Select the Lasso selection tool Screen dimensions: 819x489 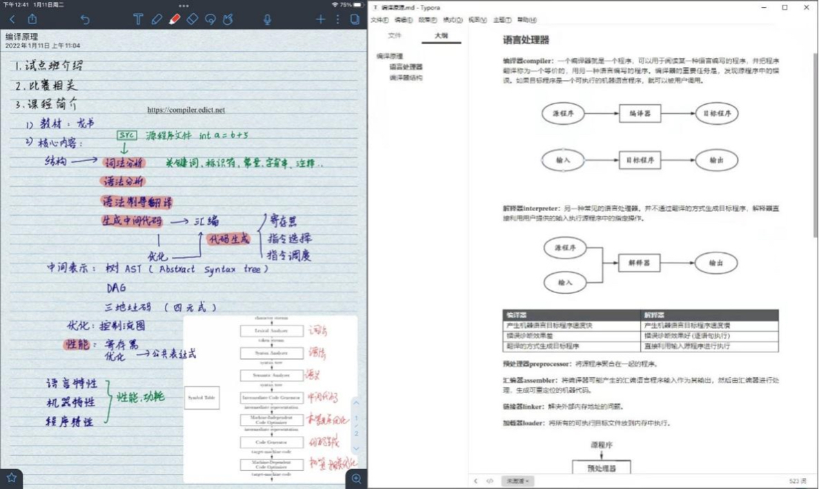coord(210,19)
